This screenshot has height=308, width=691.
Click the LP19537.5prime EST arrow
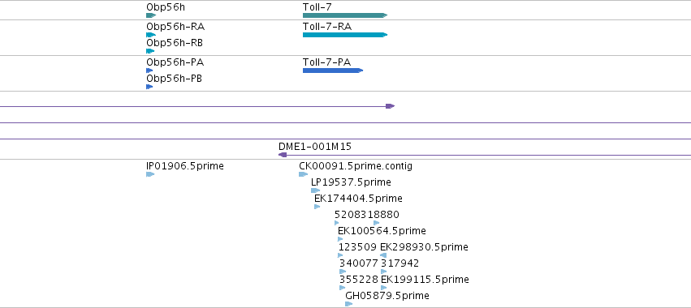[315, 190]
